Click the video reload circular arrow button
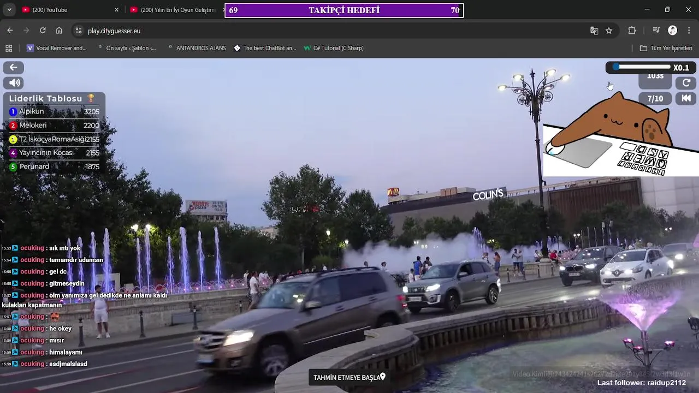The height and width of the screenshot is (393, 699). (686, 82)
